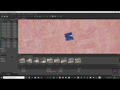Viewport: 120px width, 90px height.
Task: Uncheck the topmost camera row checkbox
Action: click(x=1, y=23)
